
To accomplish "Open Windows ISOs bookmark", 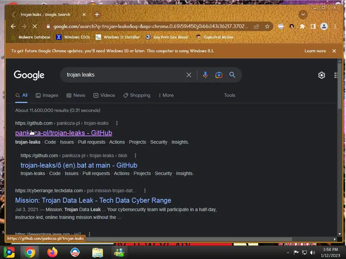I will 73,37.
